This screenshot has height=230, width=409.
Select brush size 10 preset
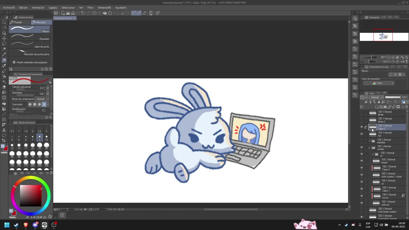tap(46, 138)
